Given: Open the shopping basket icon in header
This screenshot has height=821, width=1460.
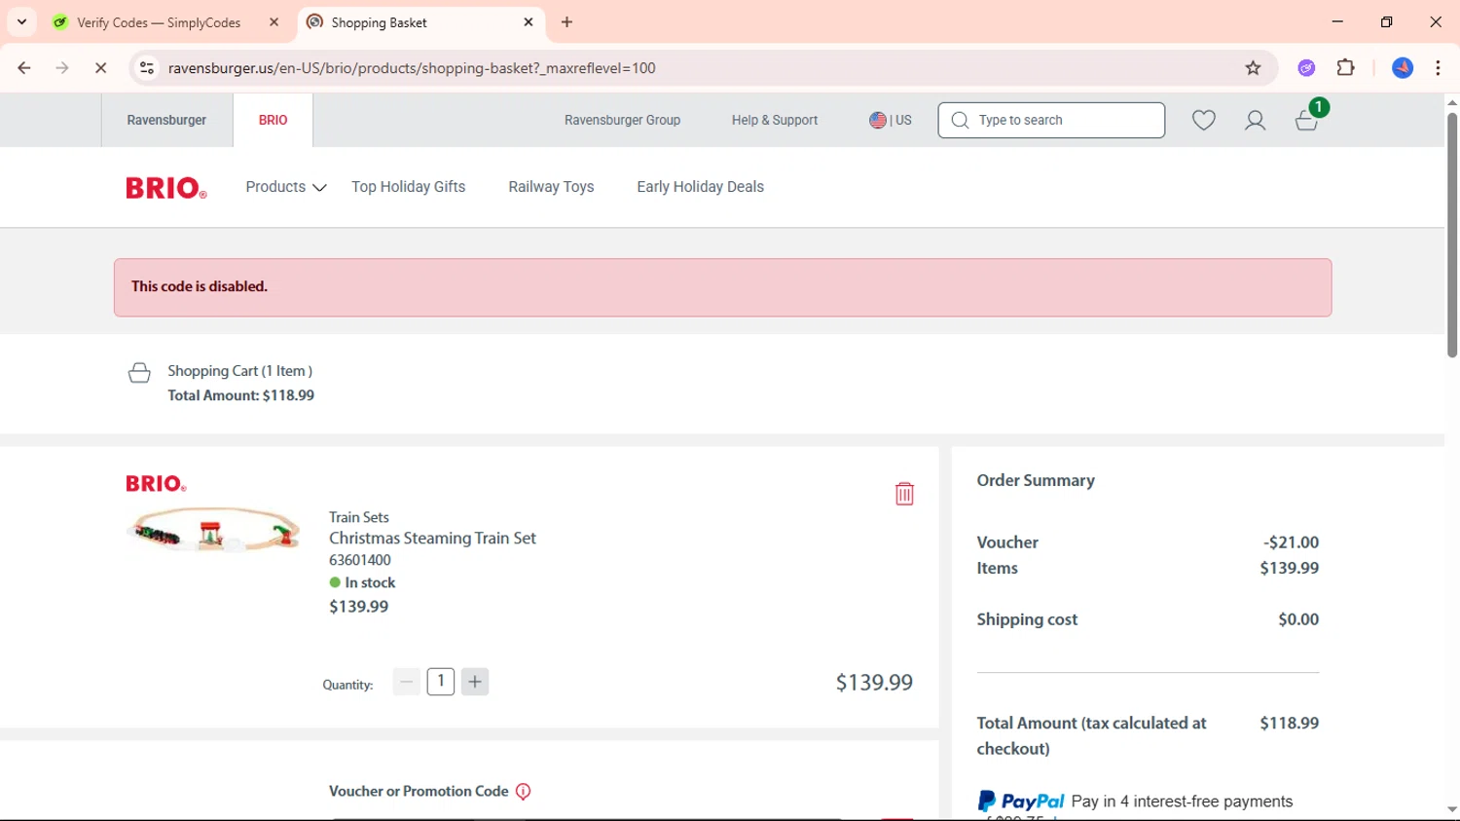Looking at the screenshot, I should click(x=1306, y=120).
